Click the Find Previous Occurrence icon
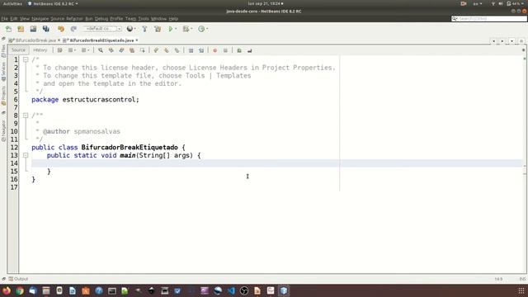528x297 pixels. [x=111, y=50]
